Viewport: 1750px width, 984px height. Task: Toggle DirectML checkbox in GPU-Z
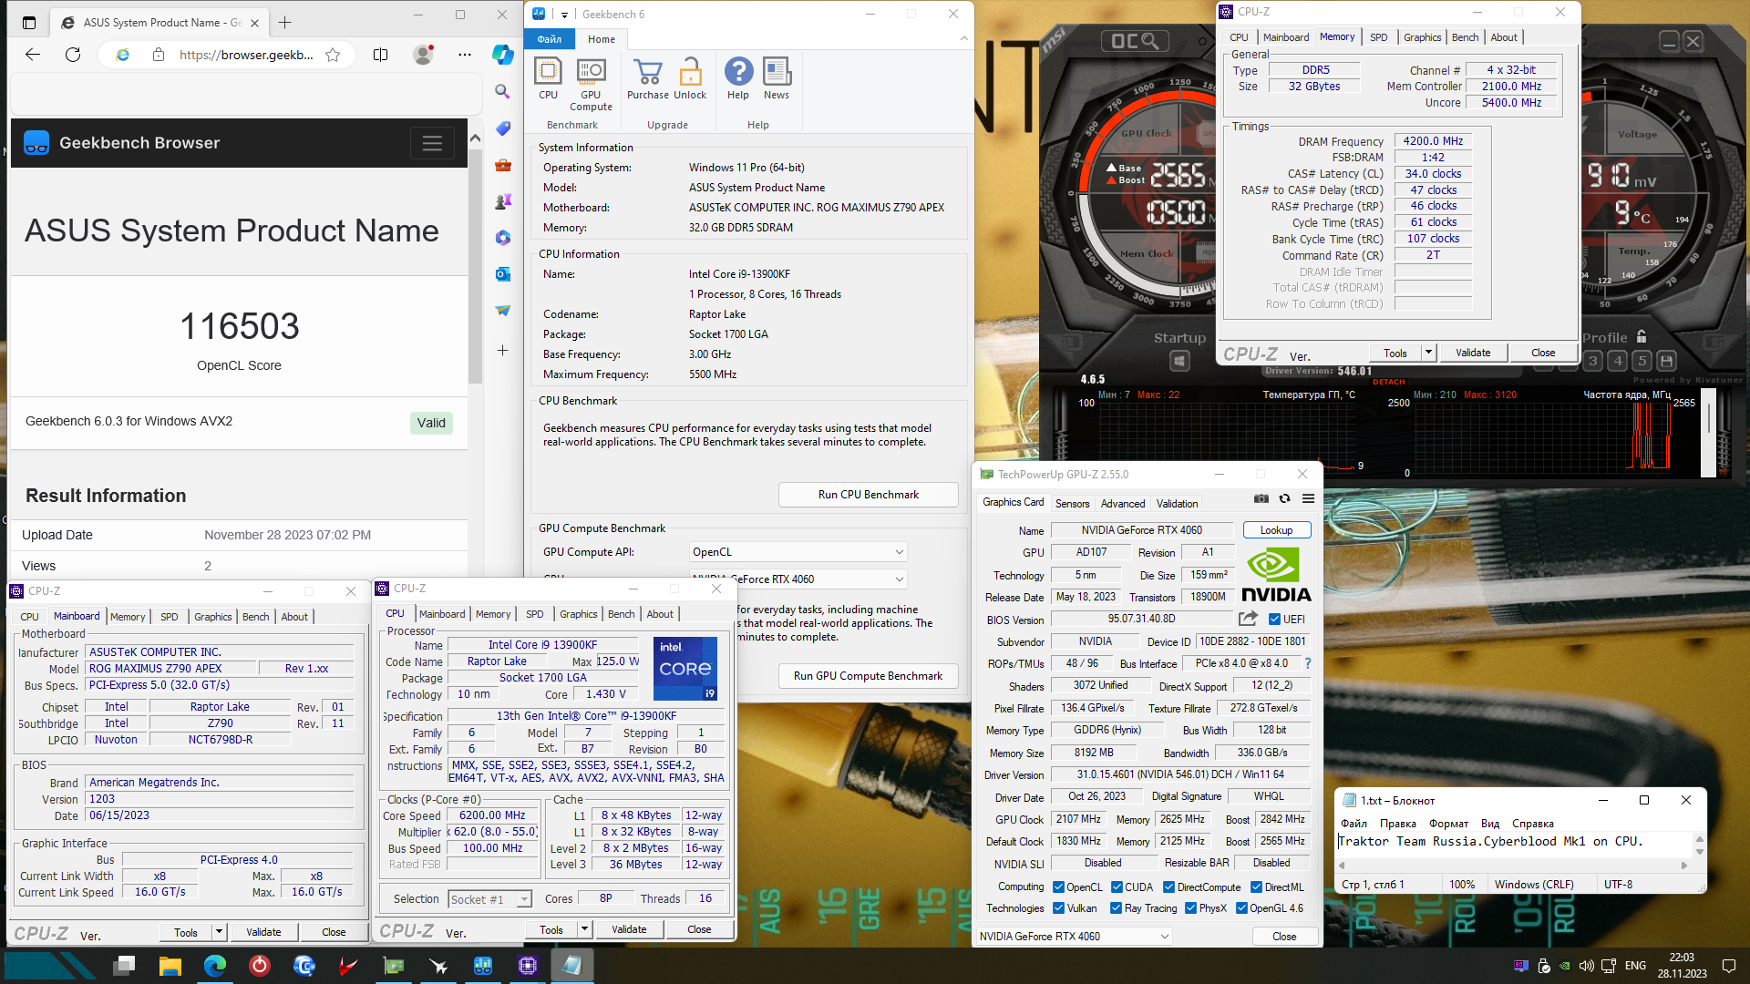[1256, 887]
